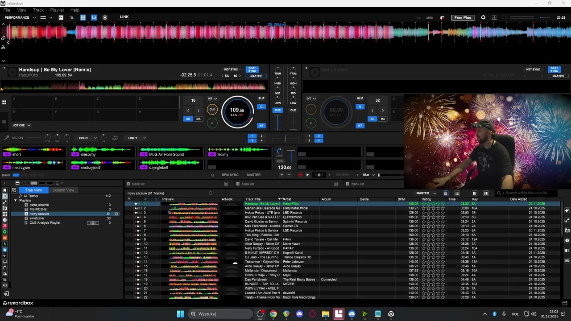Screen dimensions: 571x321
Task: Toggle BEAT SYNC on deck 1
Action: [x=252, y=70]
